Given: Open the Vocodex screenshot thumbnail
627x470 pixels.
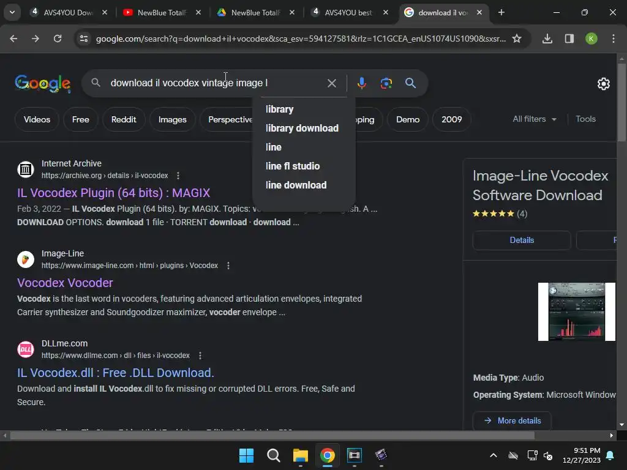Looking at the screenshot, I should 577,311.
